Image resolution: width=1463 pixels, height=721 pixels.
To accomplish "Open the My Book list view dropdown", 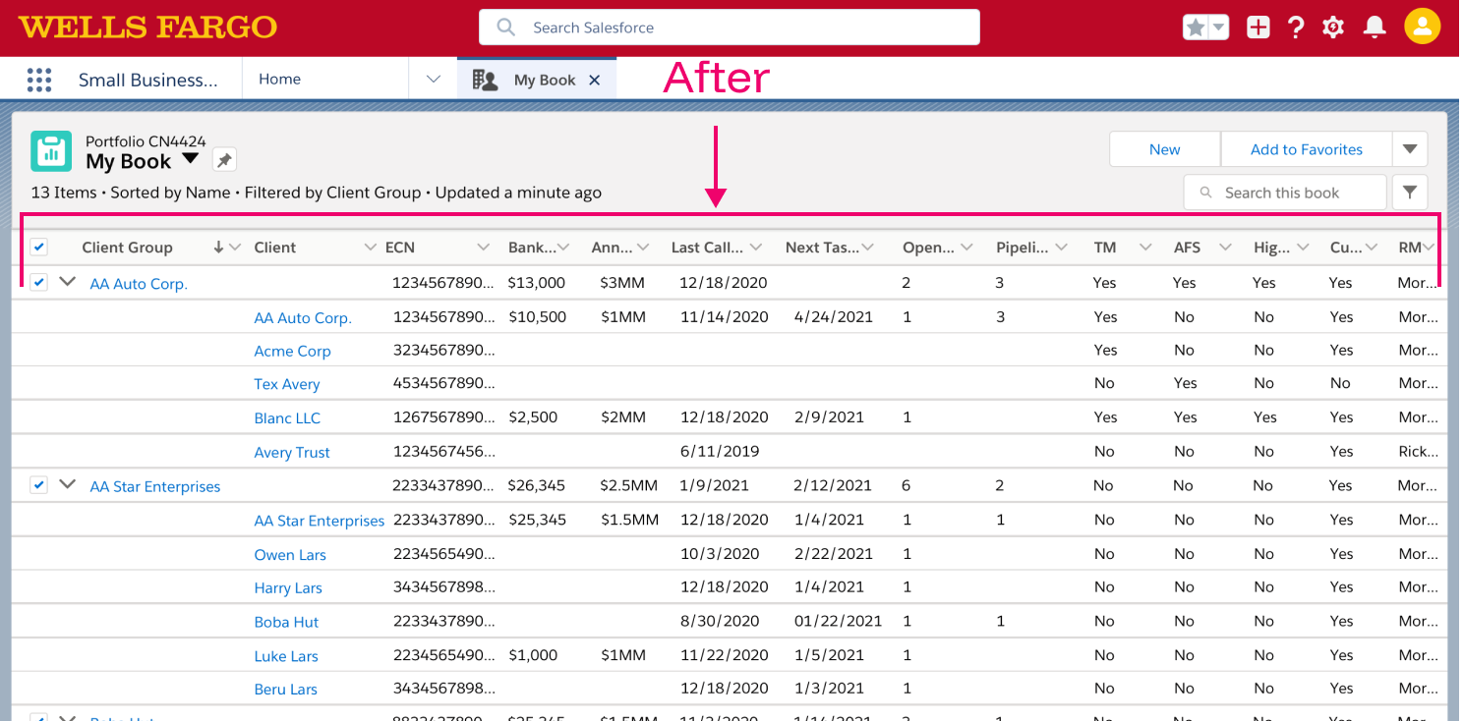I will pyautogui.click(x=191, y=159).
